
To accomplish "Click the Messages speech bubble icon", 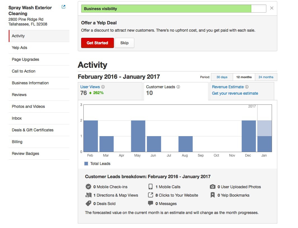I will (x=151, y=203).
